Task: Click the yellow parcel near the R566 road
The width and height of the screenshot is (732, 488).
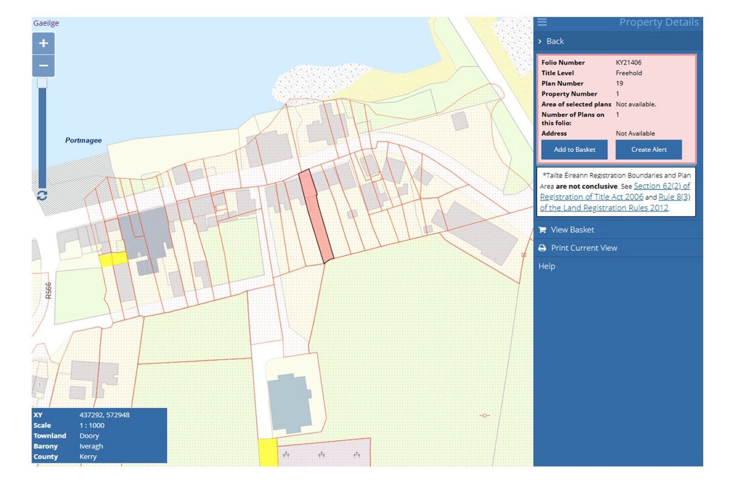Action: 113,259
